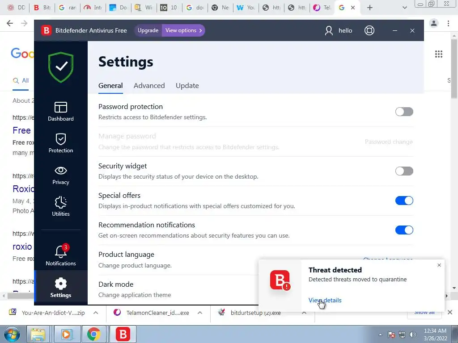Show hidden tray icons arrow
The image size is (458, 343).
(380, 335)
